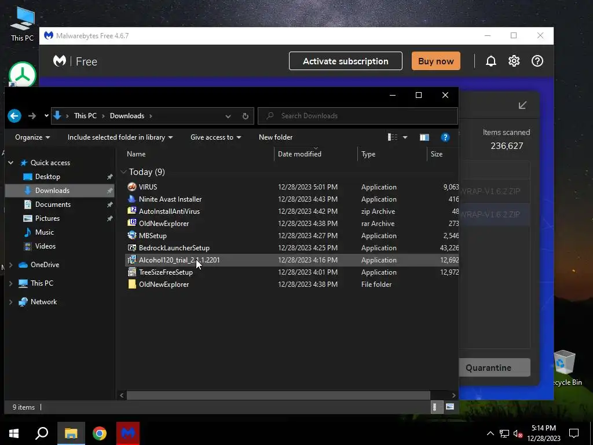This screenshot has width=593, height=445.
Task: Select Music in navigation pane
Action: (x=44, y=232)
